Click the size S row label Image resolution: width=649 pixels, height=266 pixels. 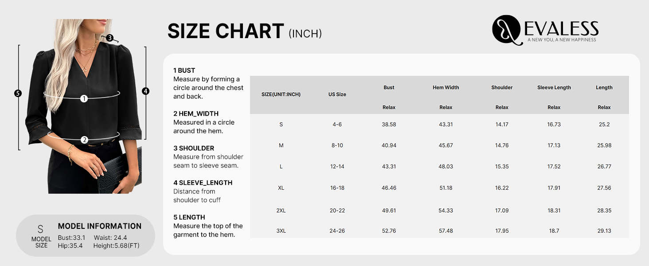point(281,125)
